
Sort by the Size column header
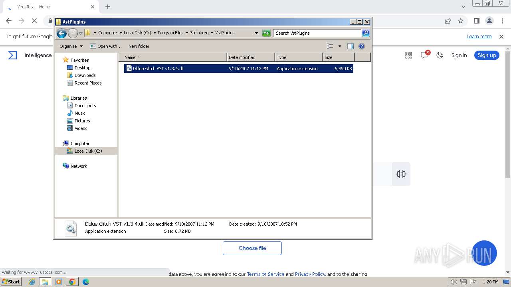tap(339, 57)
